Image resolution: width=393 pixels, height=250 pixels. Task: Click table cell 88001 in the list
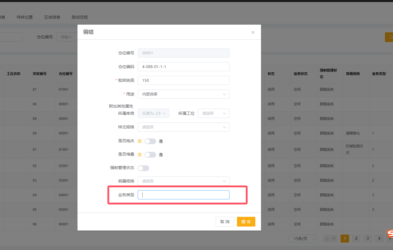click(64, 104)
